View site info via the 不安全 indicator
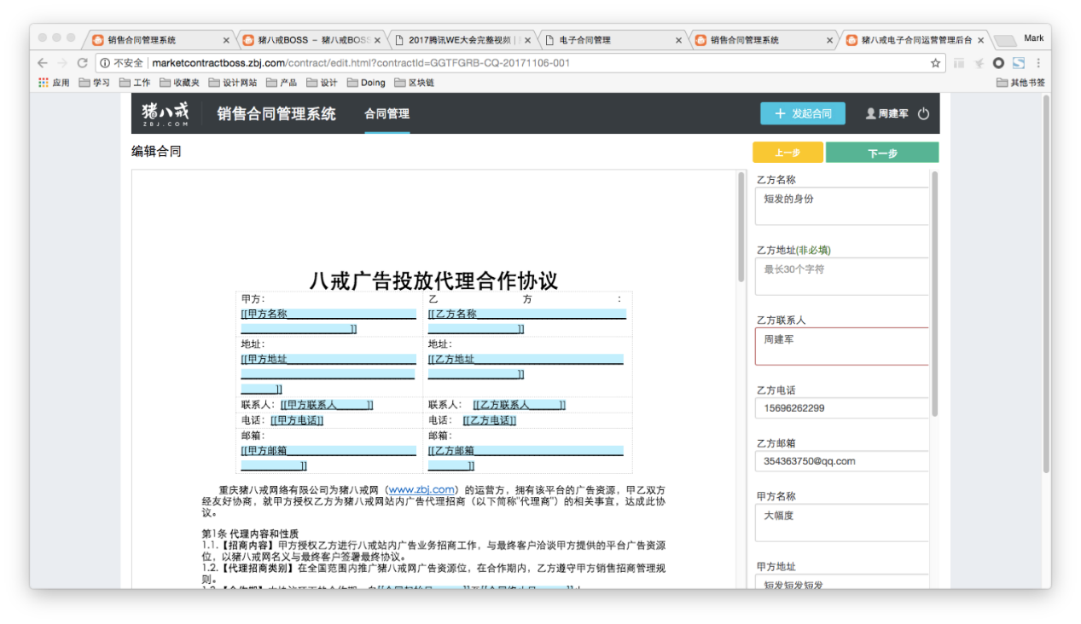 point(121,63)
